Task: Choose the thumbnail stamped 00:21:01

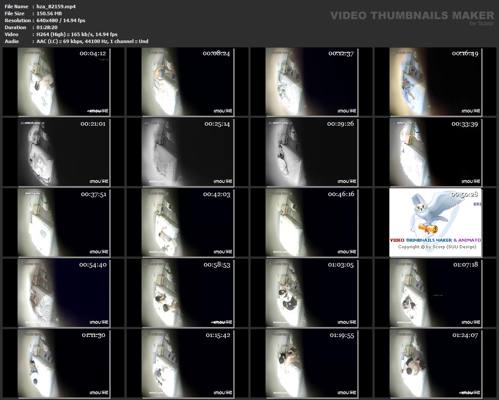Action: pyautogui.click(x=64, y=152)
